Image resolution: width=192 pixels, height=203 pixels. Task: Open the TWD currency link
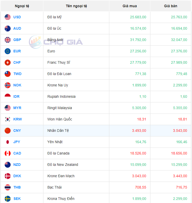[x=17, y=74]
